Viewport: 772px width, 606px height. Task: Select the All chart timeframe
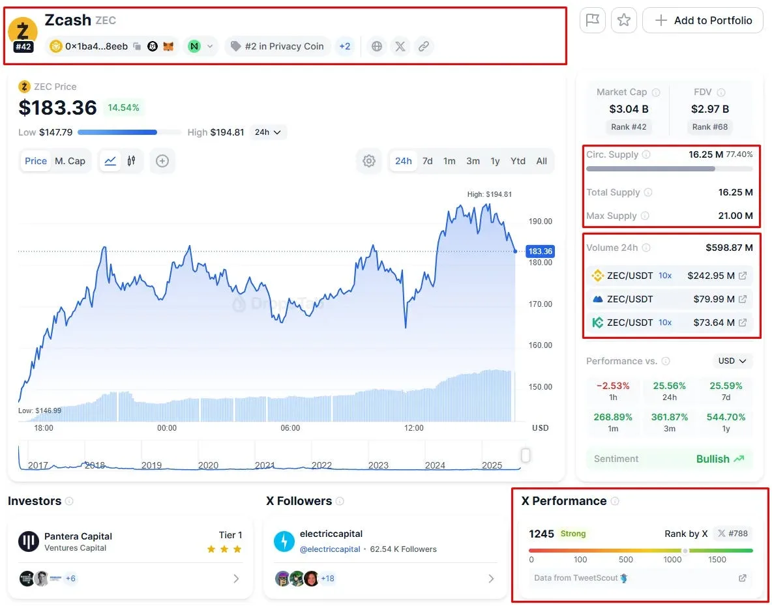(542, 161)
